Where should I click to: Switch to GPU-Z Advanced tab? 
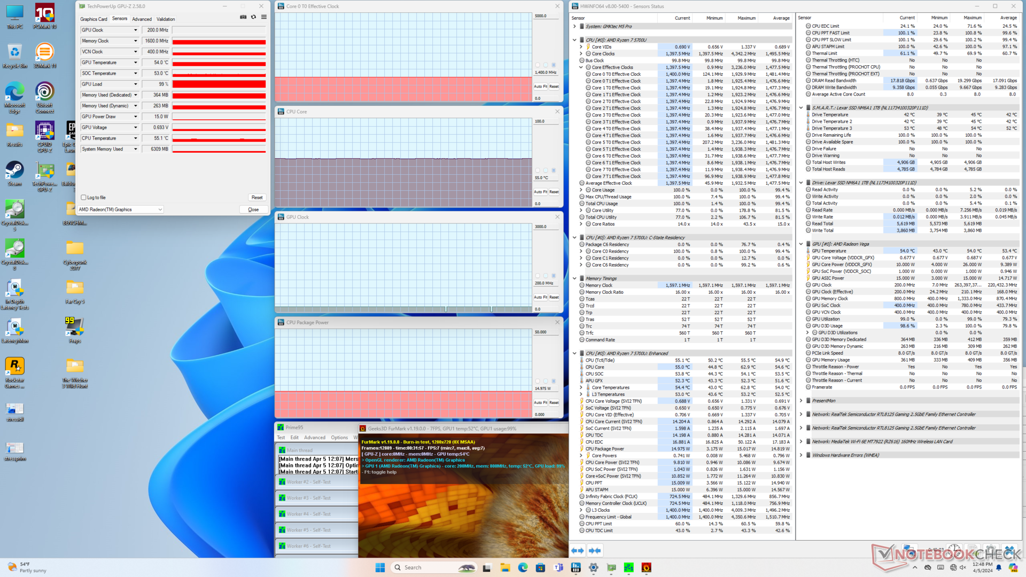(x=142, y=19)
